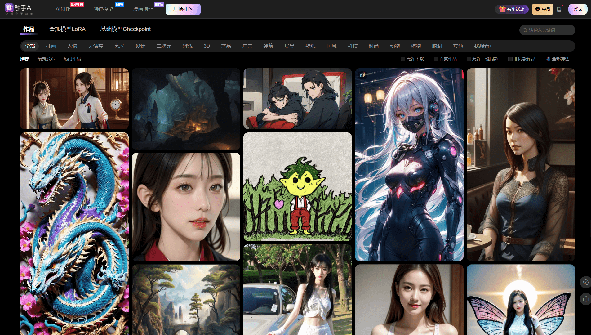The width and height of the screenshot is (591, 335).
Task: Click the multi-image icon on robot girl artwork
Action: pyautogui.click(x=362, y=75)
